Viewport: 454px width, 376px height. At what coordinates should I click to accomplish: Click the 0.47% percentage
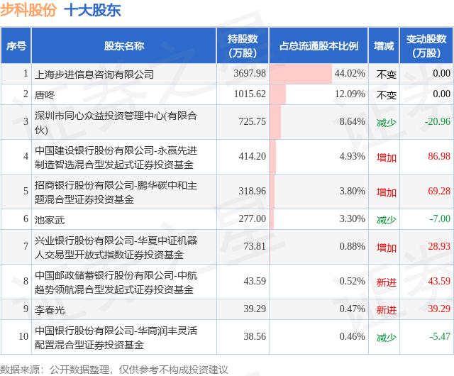(353, 309)
